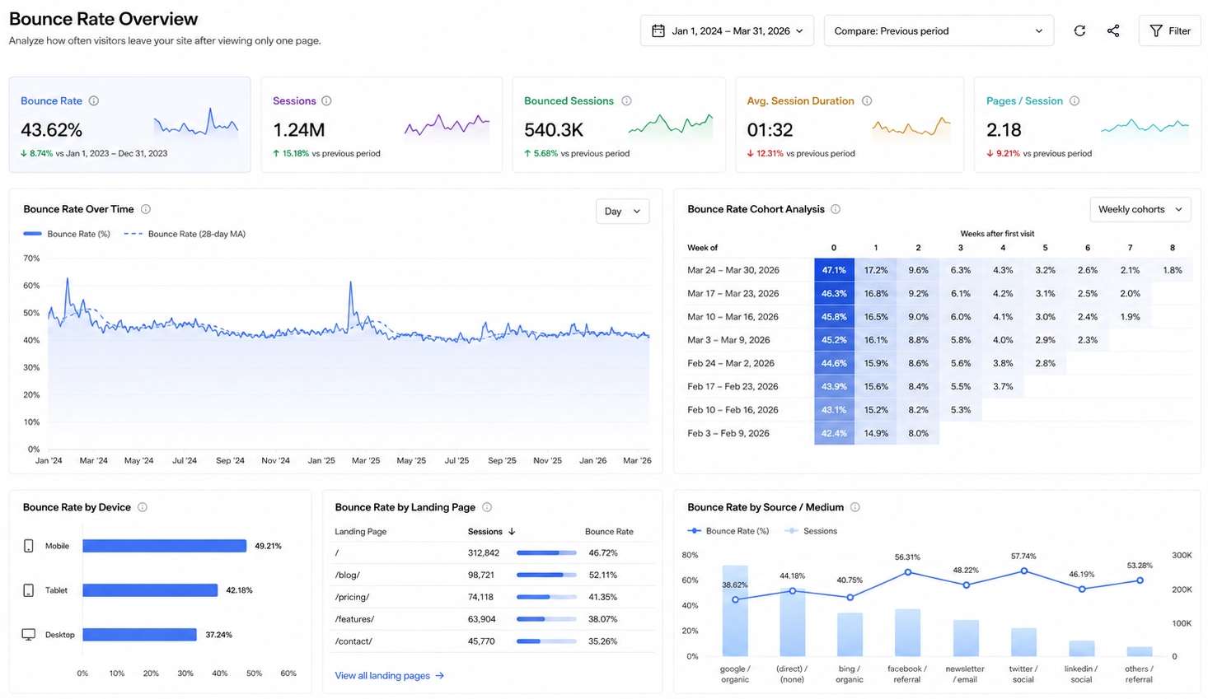Click the Mobile device icon
Viewport: 1208px width, 699px height.
(29, 546)
